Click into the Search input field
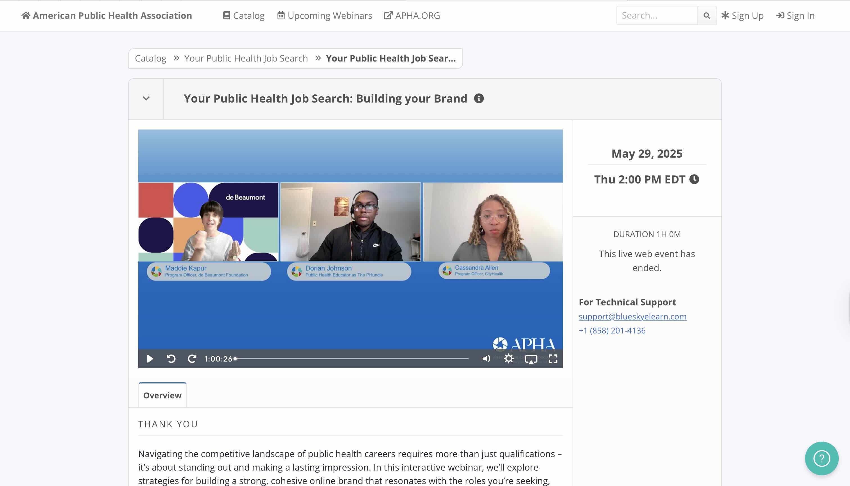 tap(657, 15)
